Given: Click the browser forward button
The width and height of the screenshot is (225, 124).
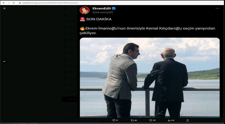Looking at the screenshot, I should point(9,2).
